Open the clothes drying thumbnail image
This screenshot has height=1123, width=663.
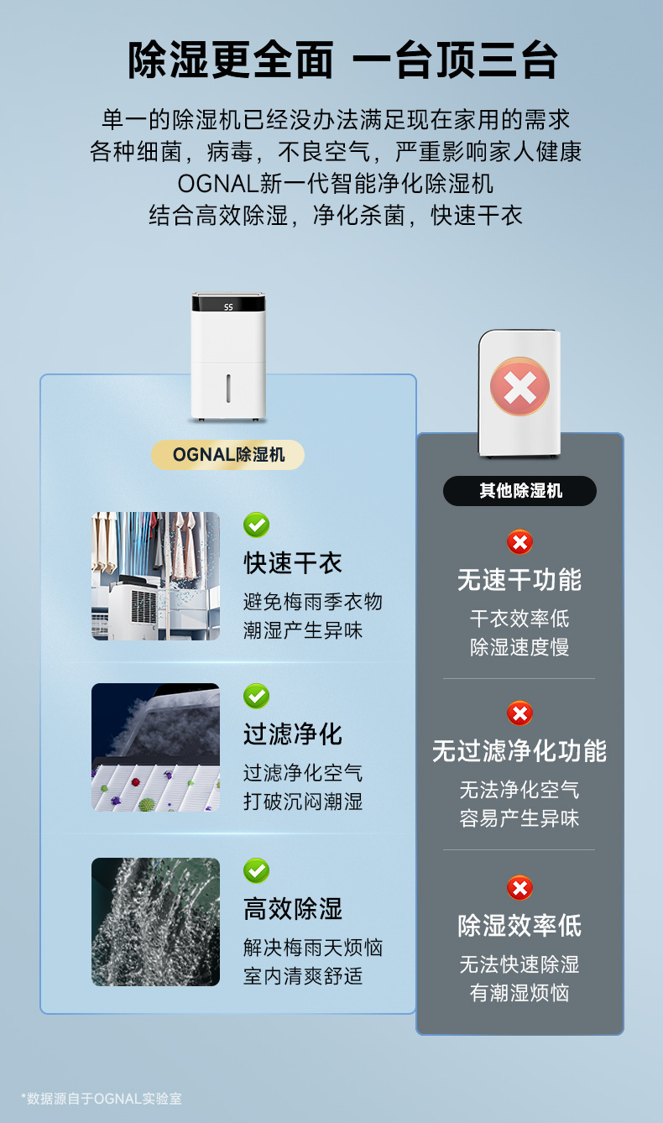coord(155,576)
